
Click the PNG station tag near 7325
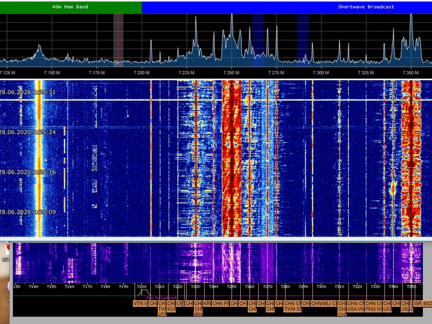click(372, 309)
